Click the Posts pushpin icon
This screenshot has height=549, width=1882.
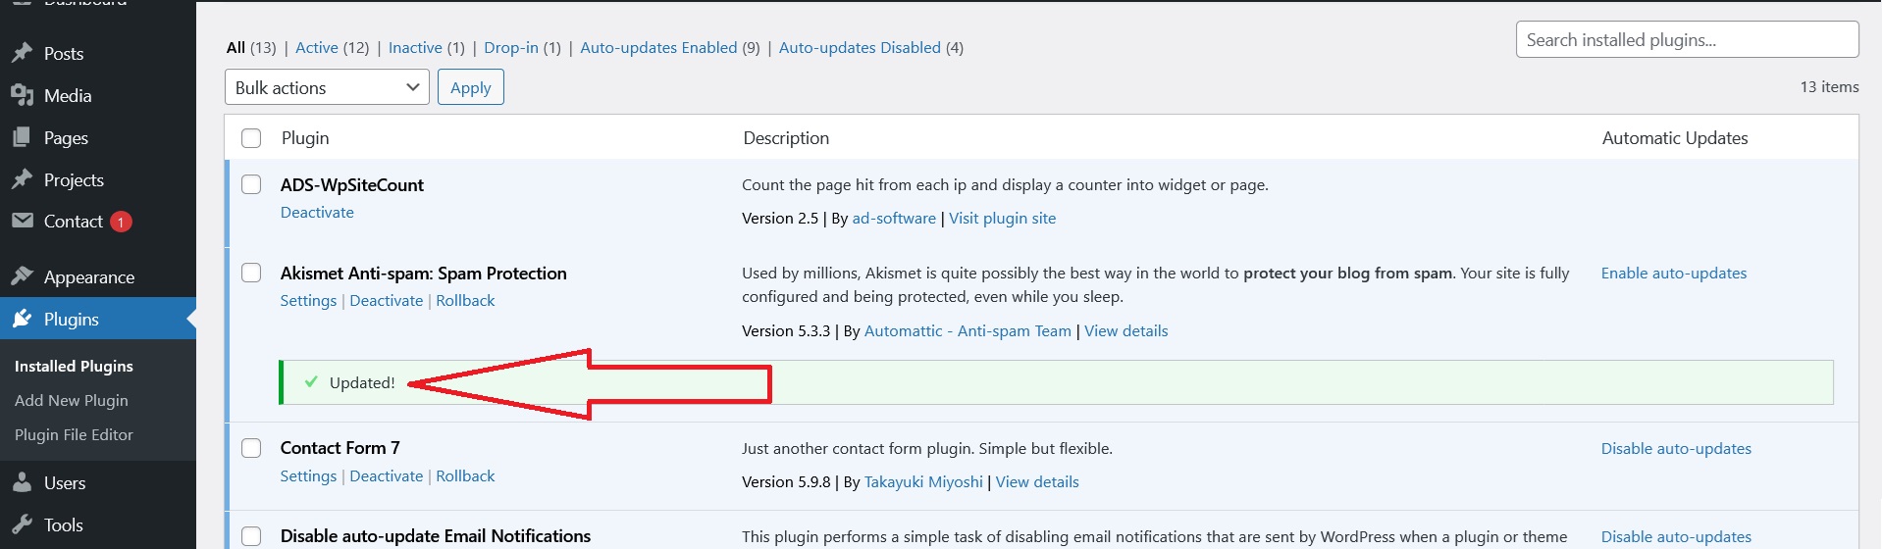point(22,53)
